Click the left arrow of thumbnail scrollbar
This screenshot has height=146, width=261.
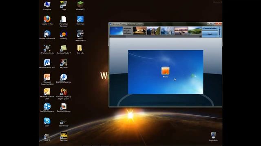(111, 36)
